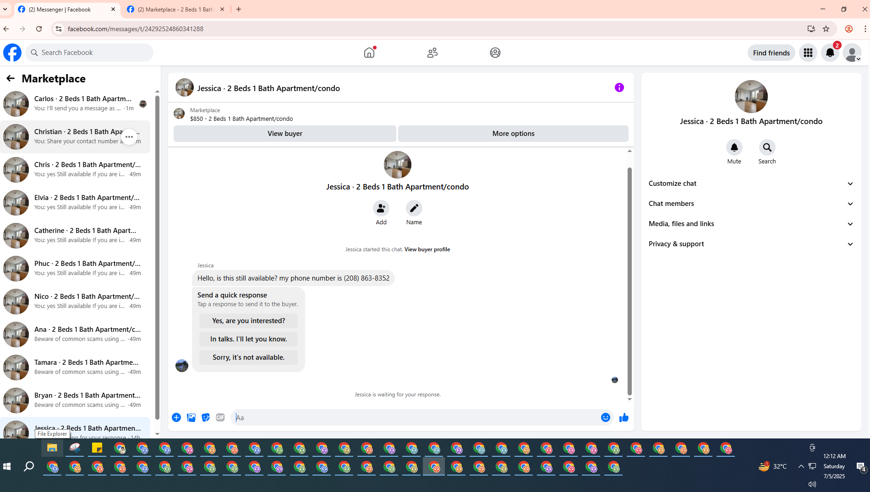
Task: Open the Elvia conversation
Action: (x=75, y=203)
